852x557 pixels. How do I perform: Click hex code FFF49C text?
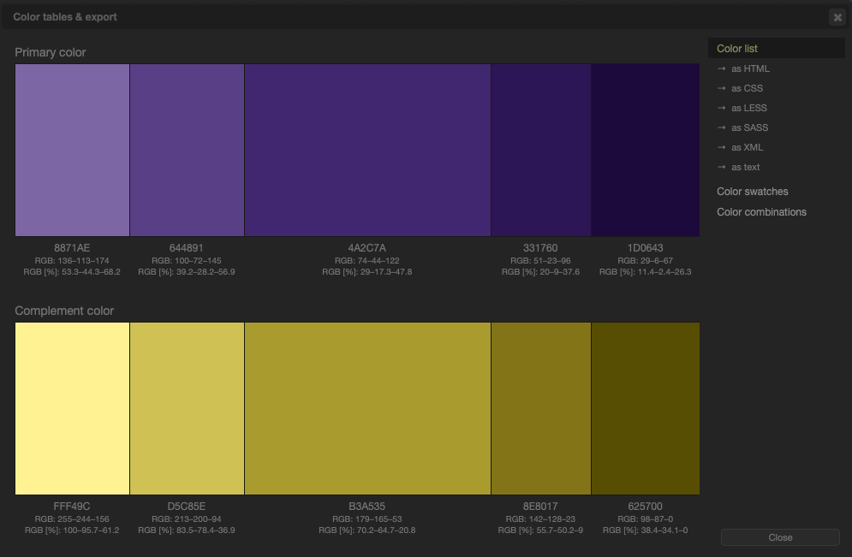pyautogui.click(x=72, y=507)
